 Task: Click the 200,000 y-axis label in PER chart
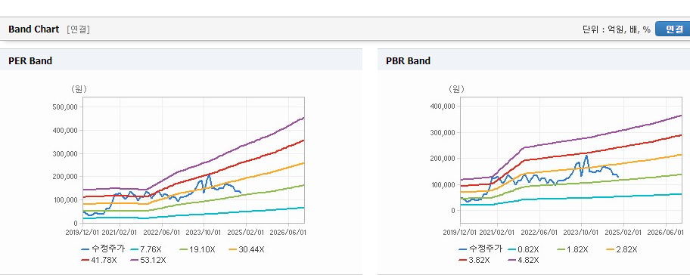[x=66, y=177]
